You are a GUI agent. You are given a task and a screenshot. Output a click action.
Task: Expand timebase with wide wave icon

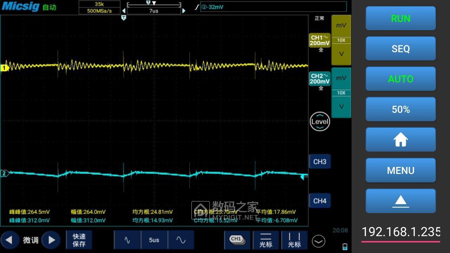[181, 240]
